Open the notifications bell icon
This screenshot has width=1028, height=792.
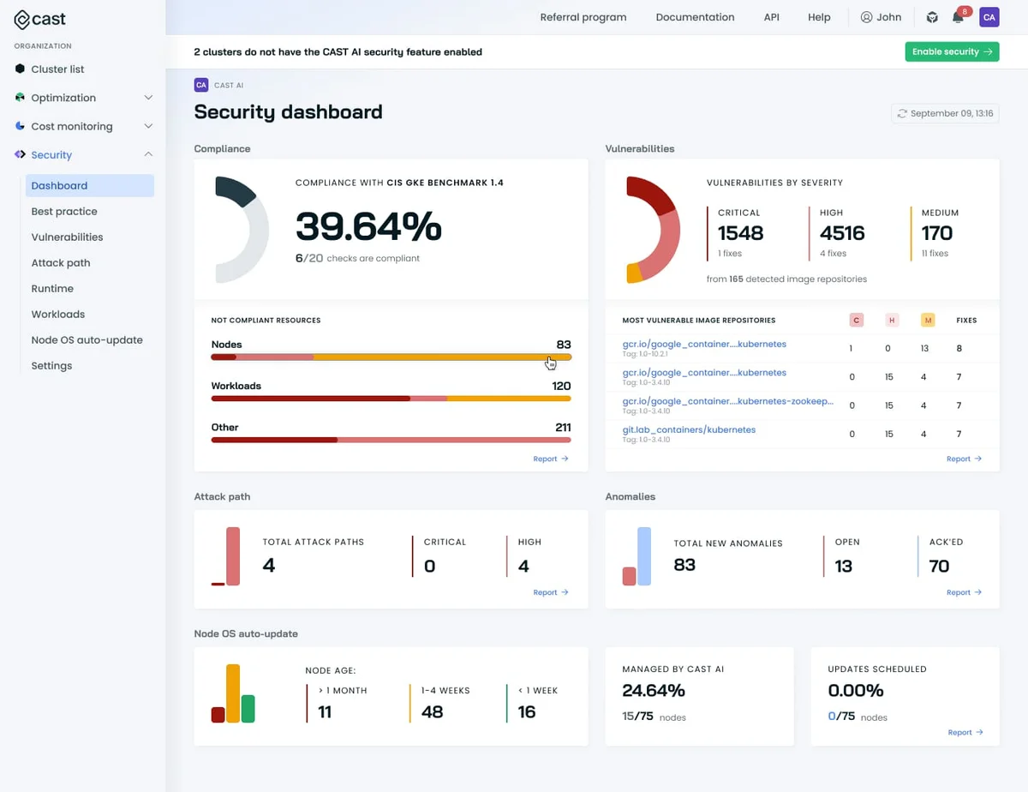[x=958, y=17]
